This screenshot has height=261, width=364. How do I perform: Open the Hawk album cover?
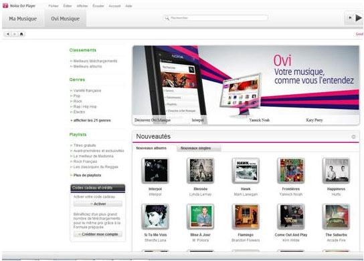(x=246, y=170)
